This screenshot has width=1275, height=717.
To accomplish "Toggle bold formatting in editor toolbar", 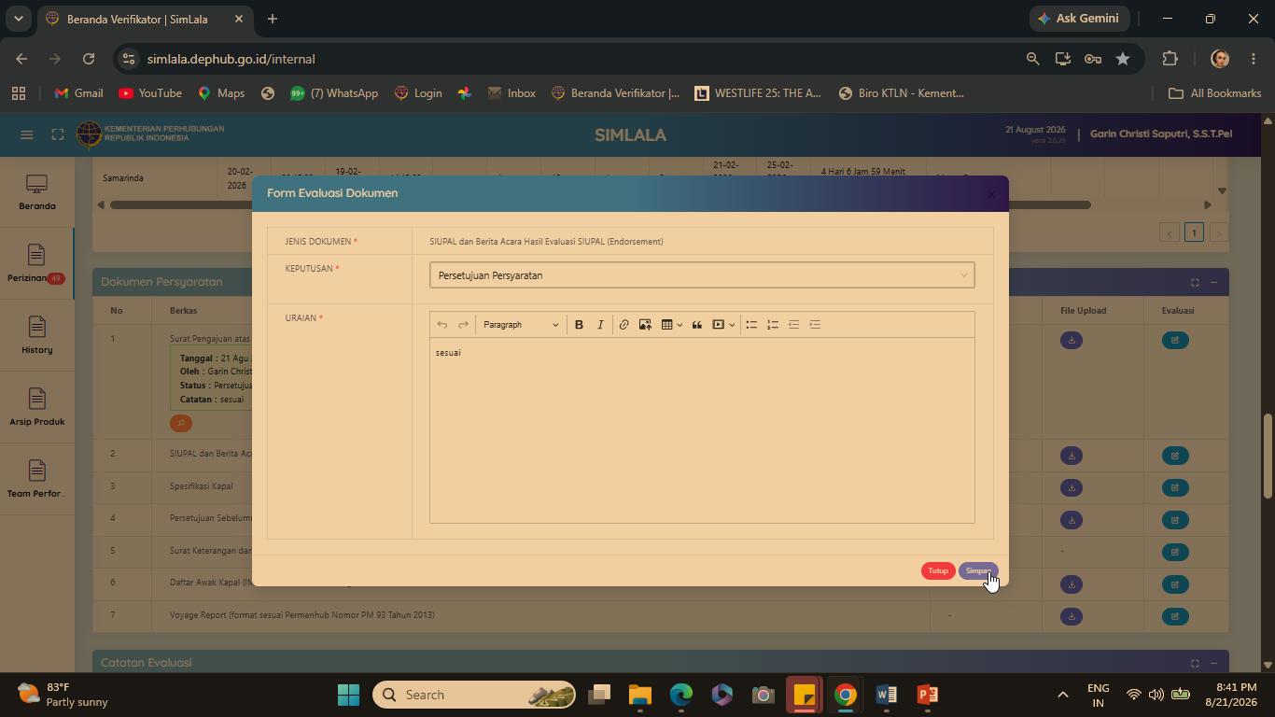I will coord(579,325).
